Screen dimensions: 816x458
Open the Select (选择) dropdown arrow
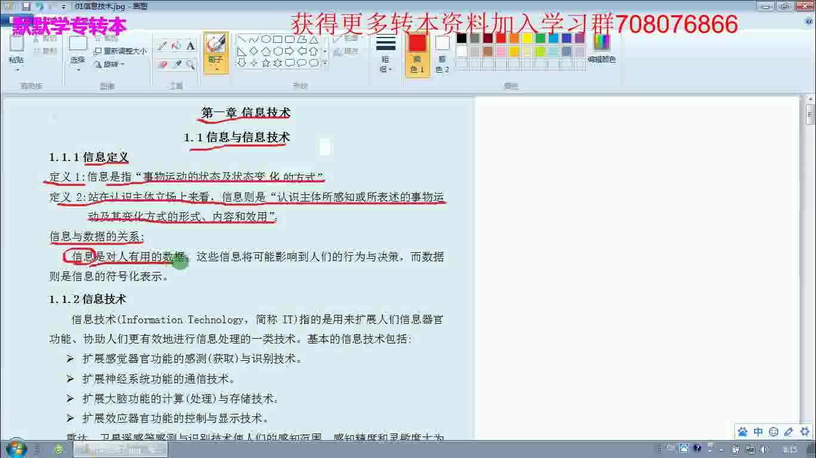point(78,69)
